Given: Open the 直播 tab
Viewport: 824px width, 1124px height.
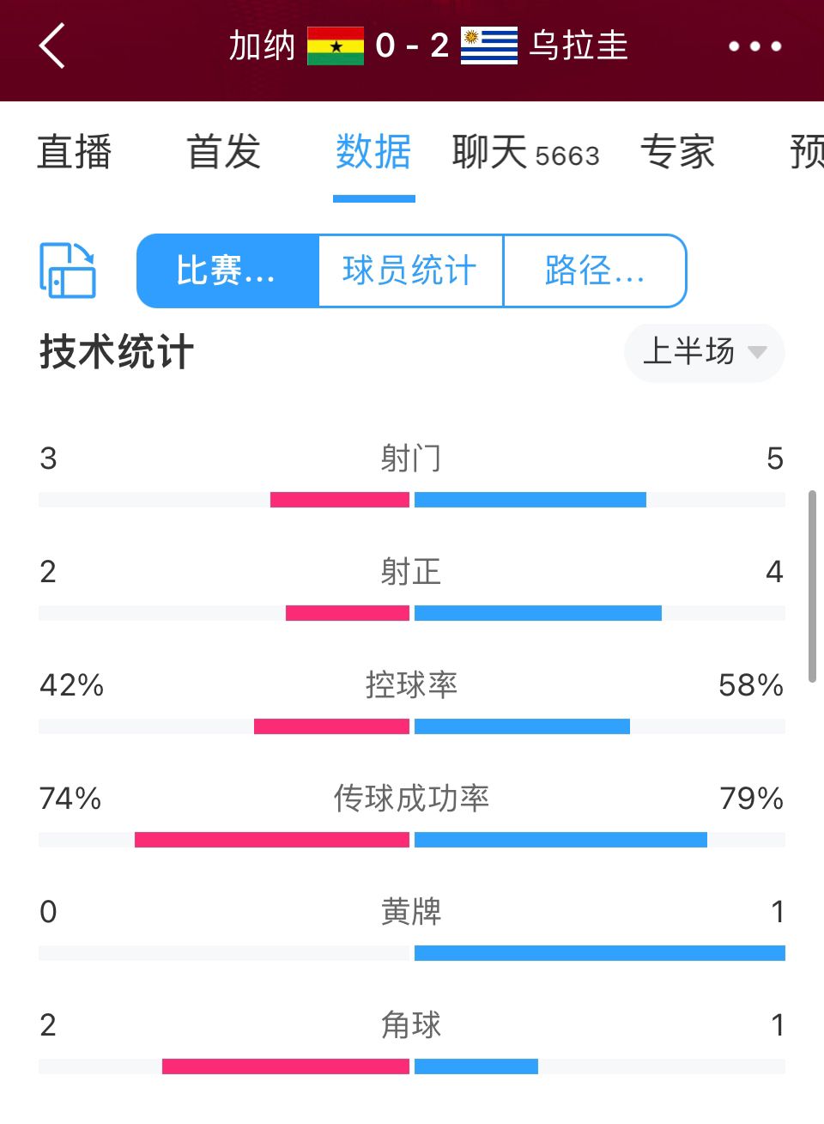Looking at the screenshot, I should coord(75,152).
